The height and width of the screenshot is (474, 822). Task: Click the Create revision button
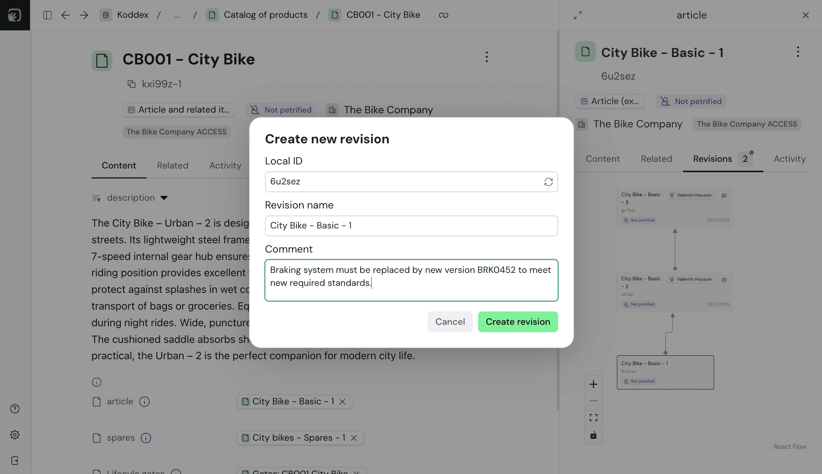(x=518, y=322)
